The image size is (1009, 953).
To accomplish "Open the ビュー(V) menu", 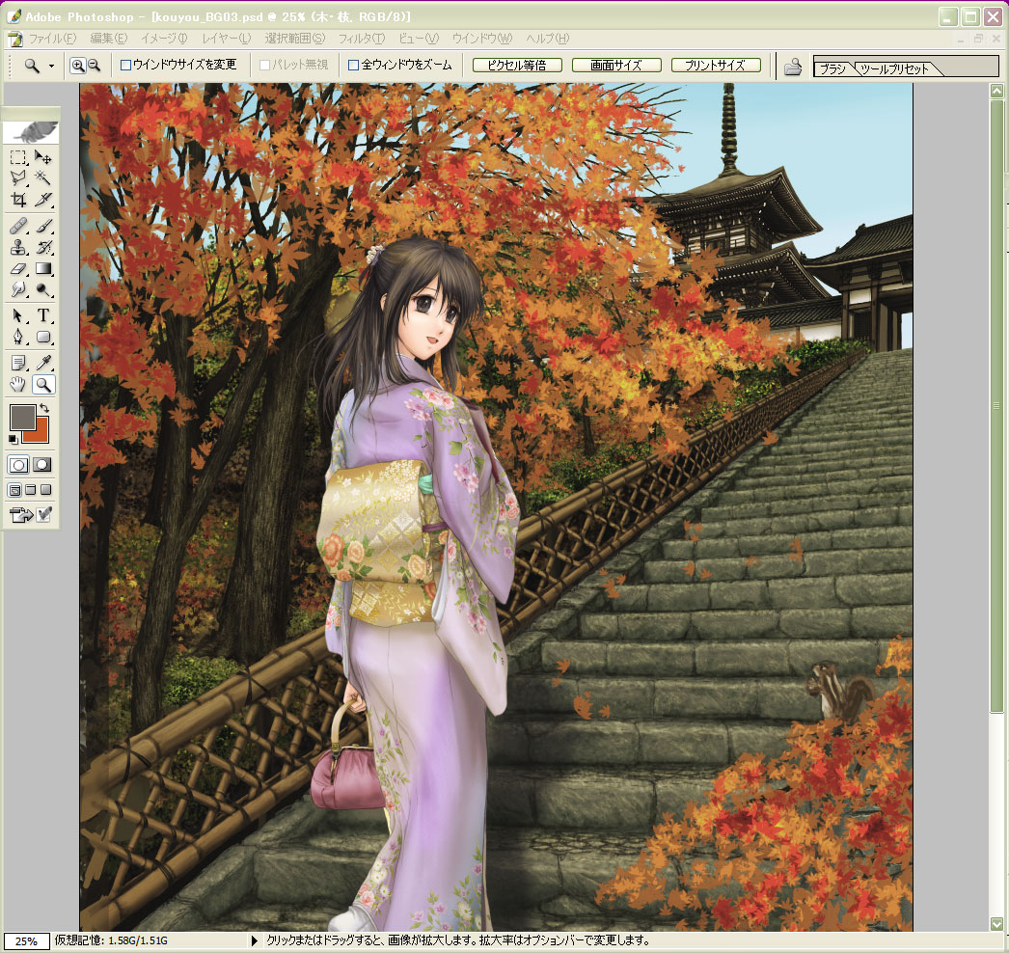I will (419, 39).
